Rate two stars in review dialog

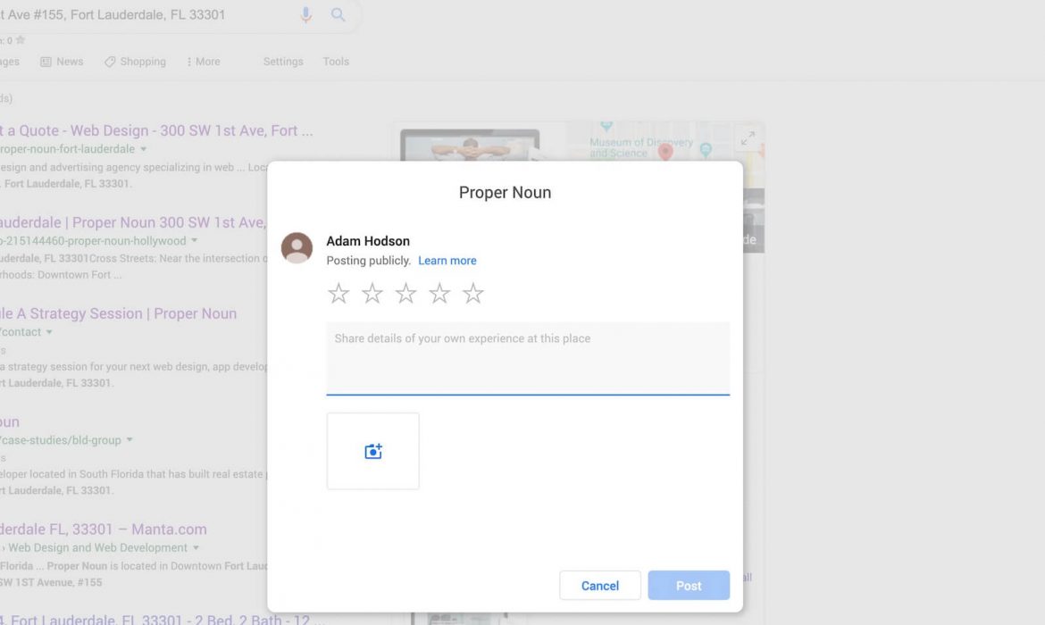pyautogui.click(x=372, y=293)
